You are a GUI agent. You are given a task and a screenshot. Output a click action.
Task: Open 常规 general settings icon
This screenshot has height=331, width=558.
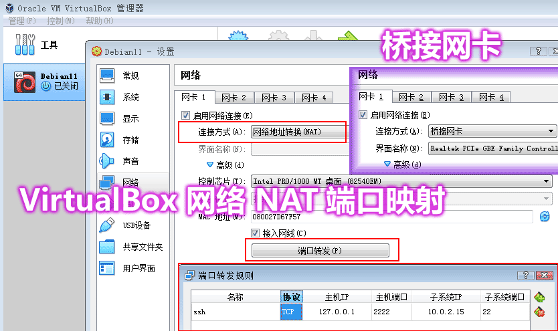point(107,76)
